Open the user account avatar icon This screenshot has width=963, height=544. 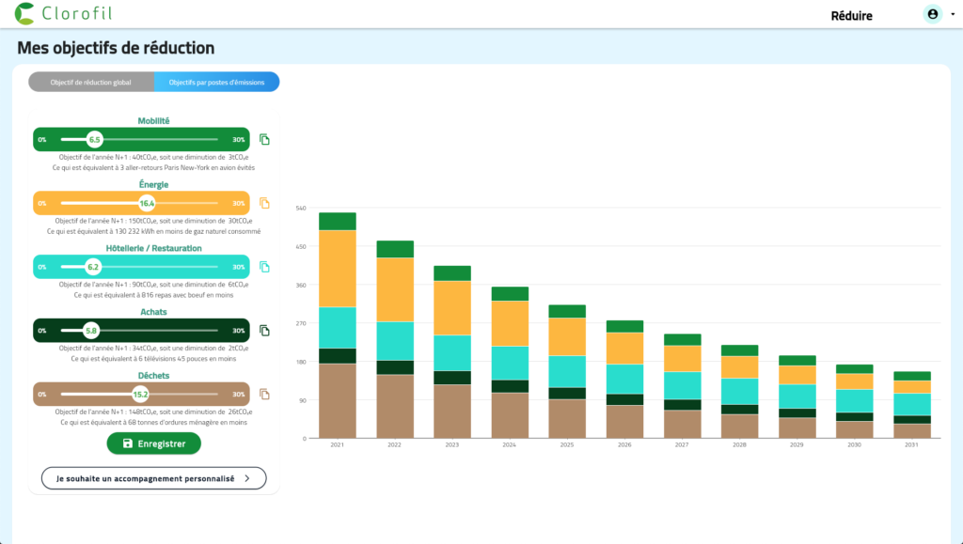(x=932, y=14)
